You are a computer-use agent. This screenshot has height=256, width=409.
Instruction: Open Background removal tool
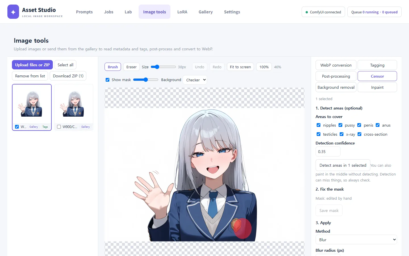336,87
